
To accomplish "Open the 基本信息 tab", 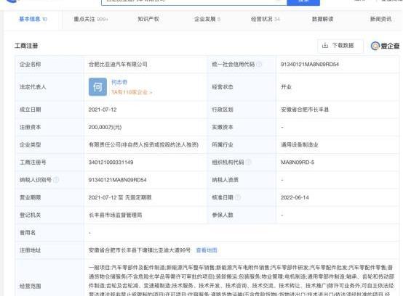I will pos(33,19).
